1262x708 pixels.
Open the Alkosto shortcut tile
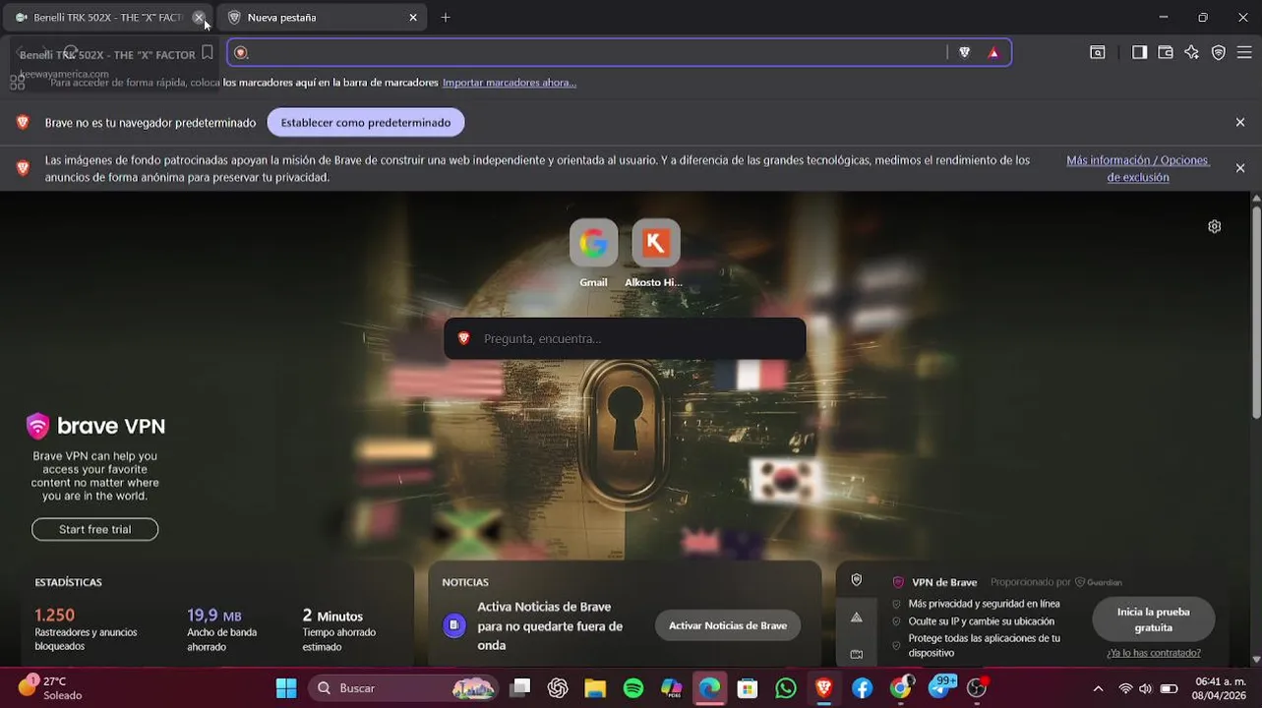tap(654, 254)
